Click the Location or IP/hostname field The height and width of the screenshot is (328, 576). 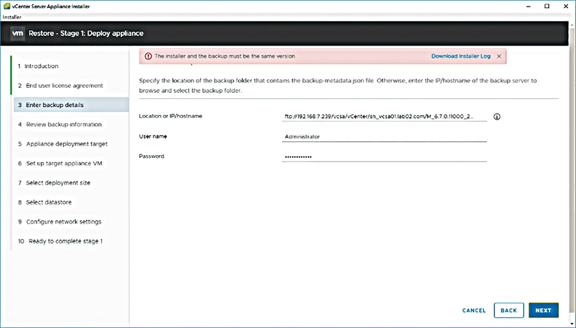click(384, 116)
